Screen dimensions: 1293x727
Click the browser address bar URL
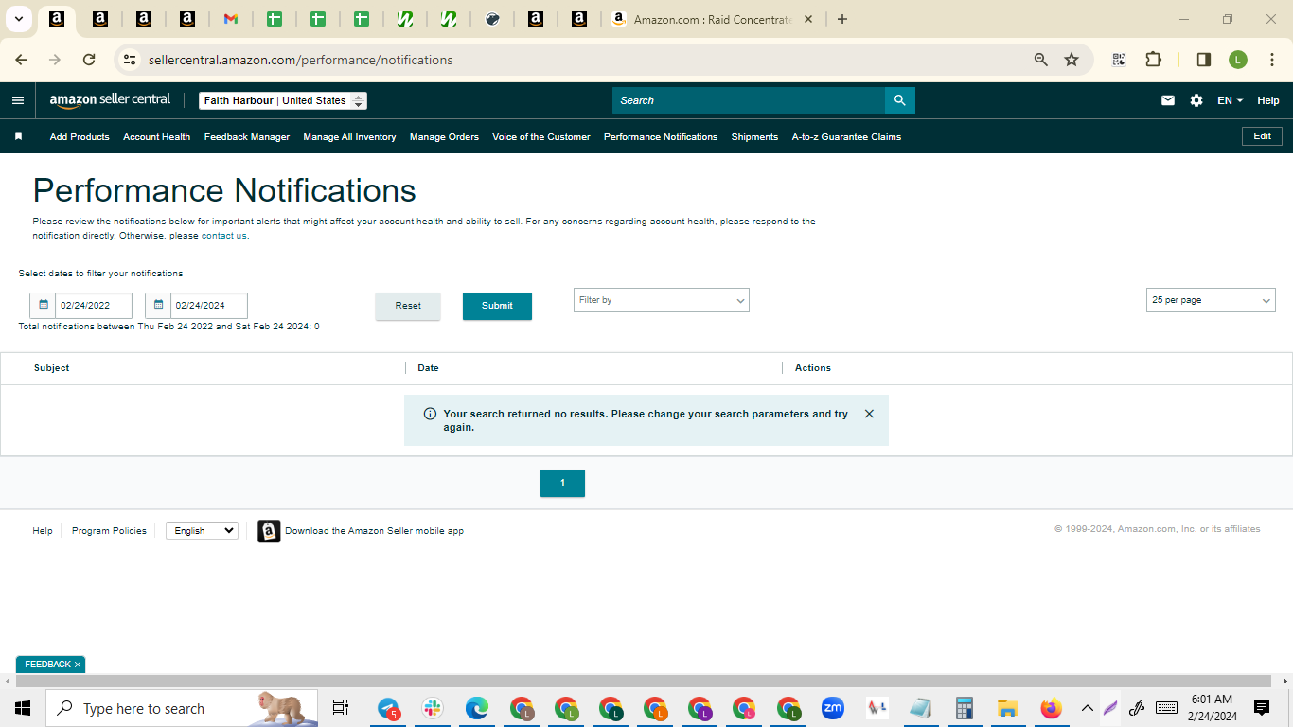(300, 60)
